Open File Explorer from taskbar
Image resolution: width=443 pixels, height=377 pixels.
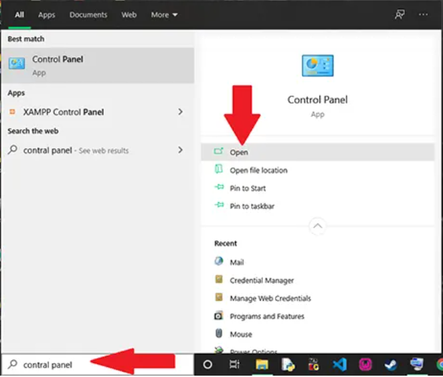[x=262, y=364]
